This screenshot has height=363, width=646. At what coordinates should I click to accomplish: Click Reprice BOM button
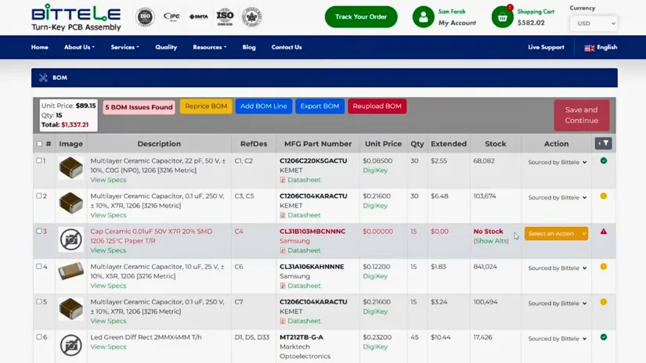coord(206,106)
